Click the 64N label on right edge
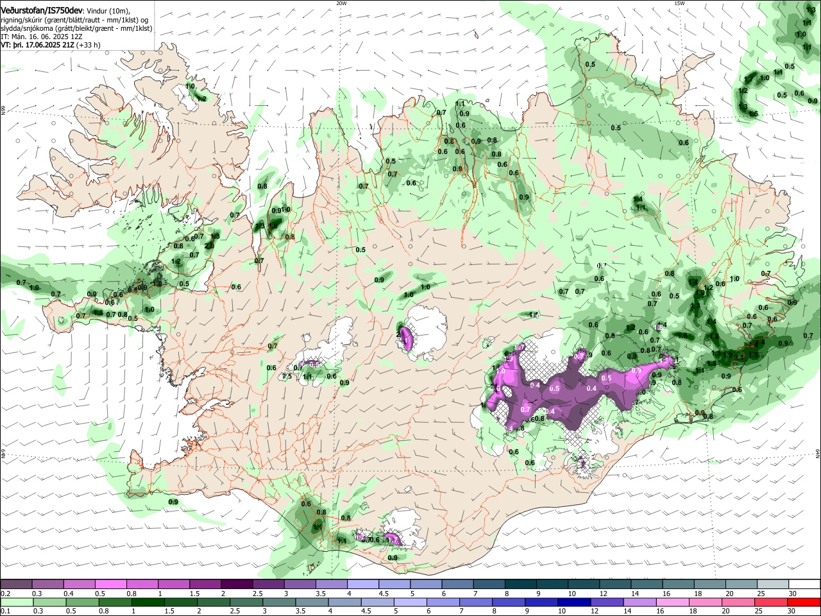This screenshot has width=821, height=616. [818, 454]
